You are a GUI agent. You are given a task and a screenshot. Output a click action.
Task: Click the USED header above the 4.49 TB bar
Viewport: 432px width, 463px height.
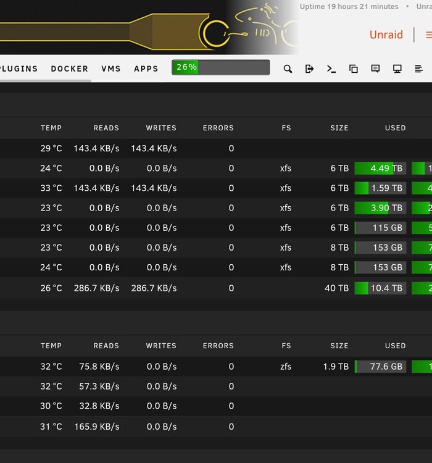[x=396, y=128]
